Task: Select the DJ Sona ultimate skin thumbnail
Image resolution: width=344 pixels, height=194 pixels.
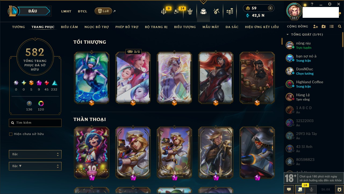Action: [92, 78]
